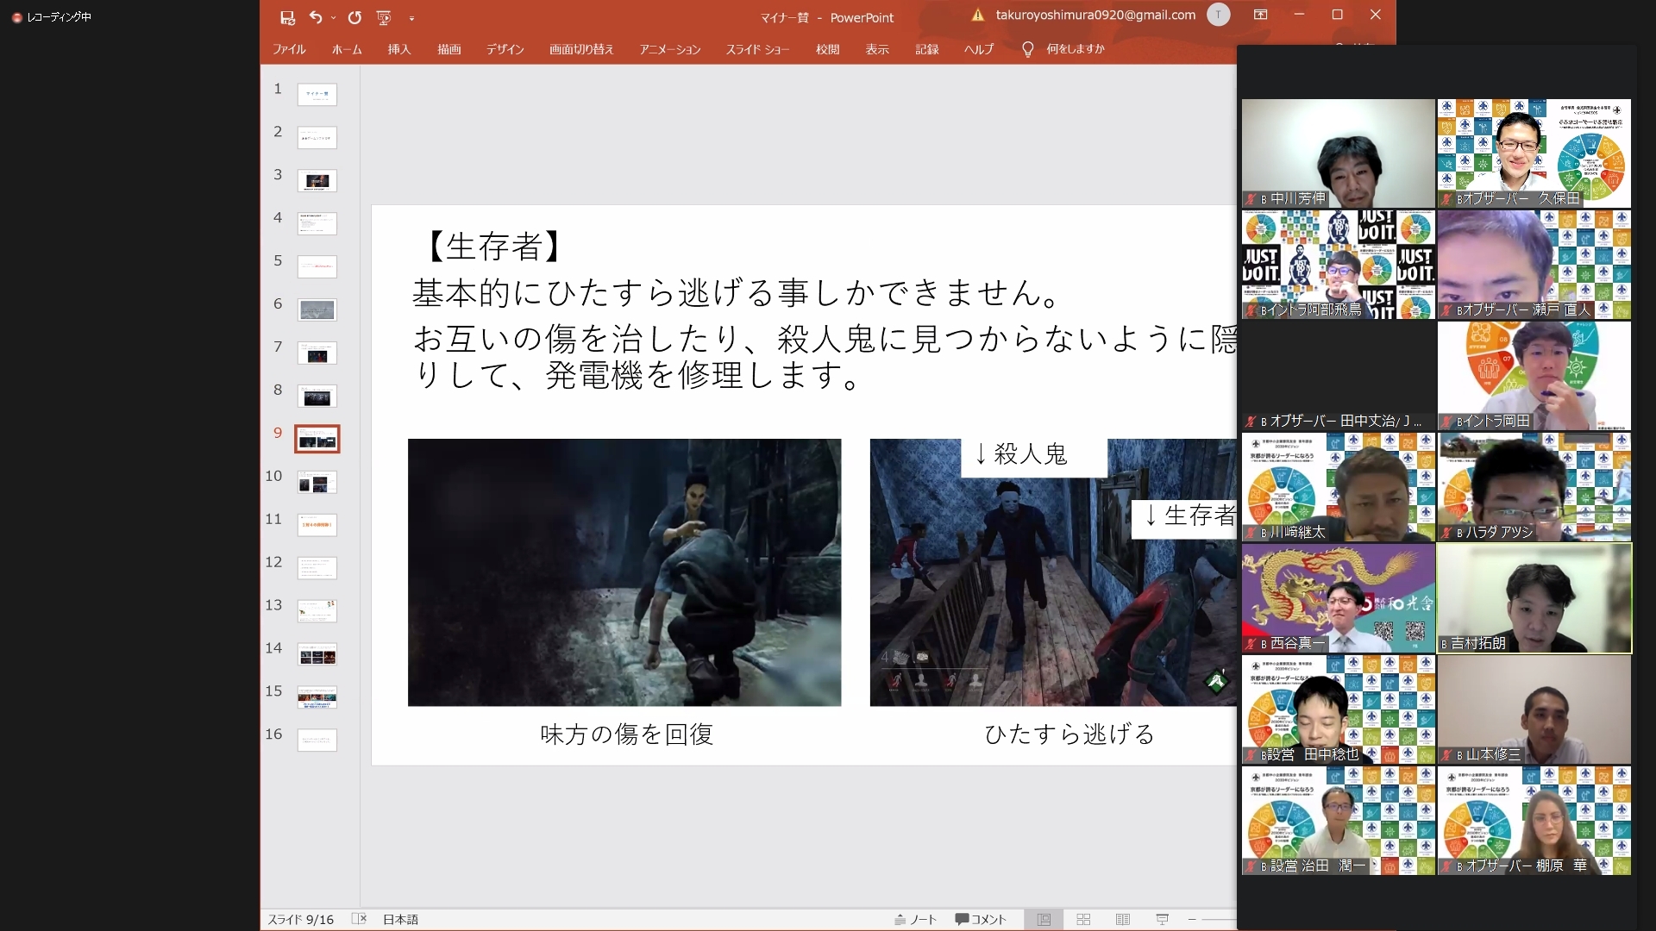Switch to Slide Sorter view icon
1656x931 pixels.
coord(1083,920)
